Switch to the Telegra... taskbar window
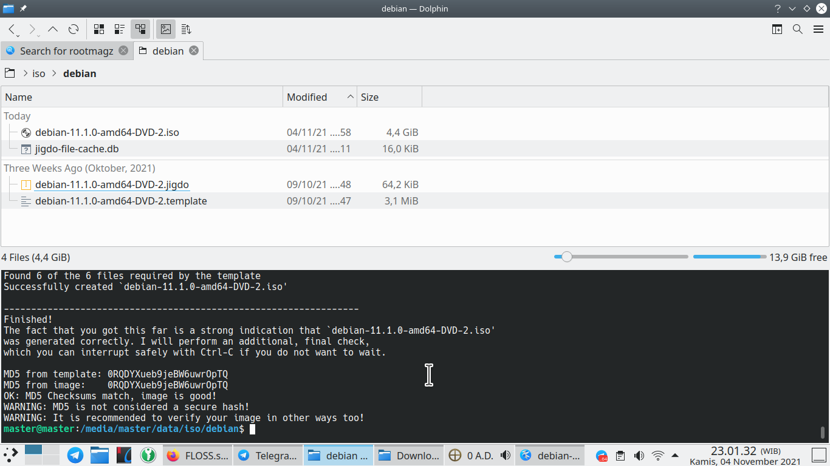This screenshot has height=466, width=830. click(x=268, y=455)
